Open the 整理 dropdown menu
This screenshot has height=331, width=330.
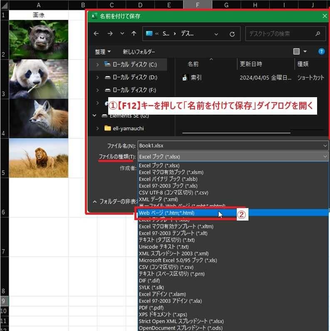103,52
